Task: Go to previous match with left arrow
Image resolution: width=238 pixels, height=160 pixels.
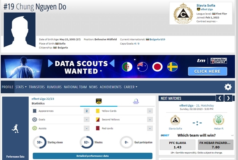Action: (220, 98)
